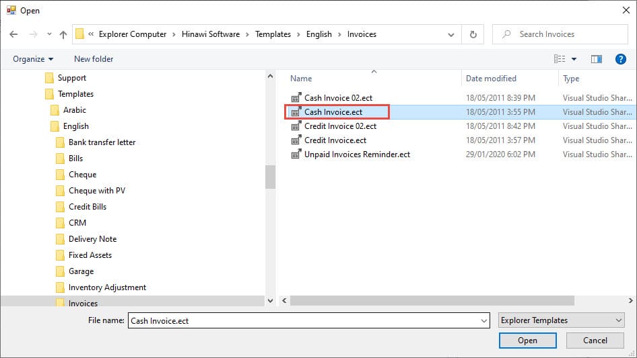Click the Back navigation arrow
This screenshot has width=637, height=358.
(13, 34)
